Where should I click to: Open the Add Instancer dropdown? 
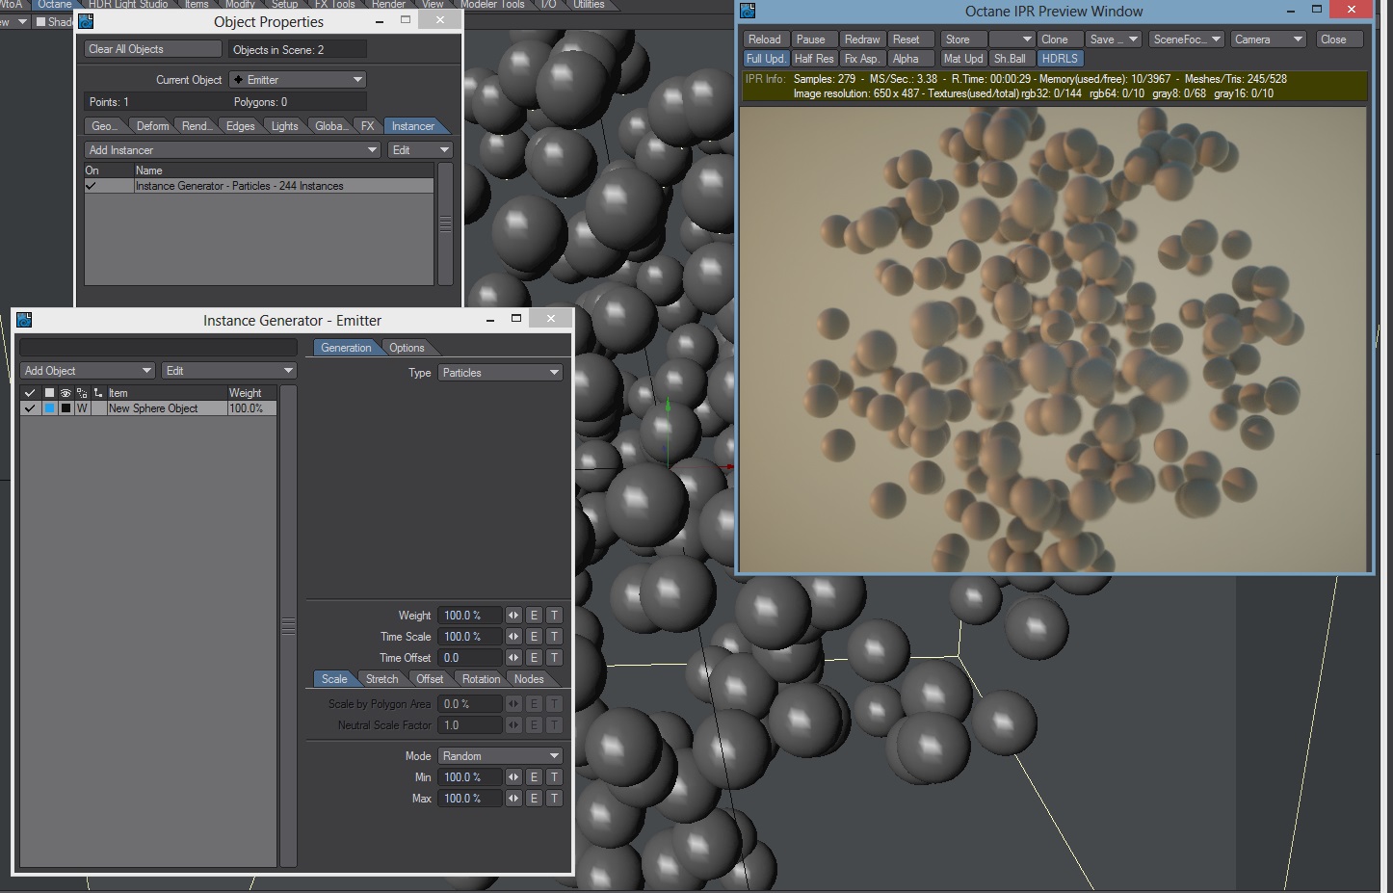[x=232, y=150]
